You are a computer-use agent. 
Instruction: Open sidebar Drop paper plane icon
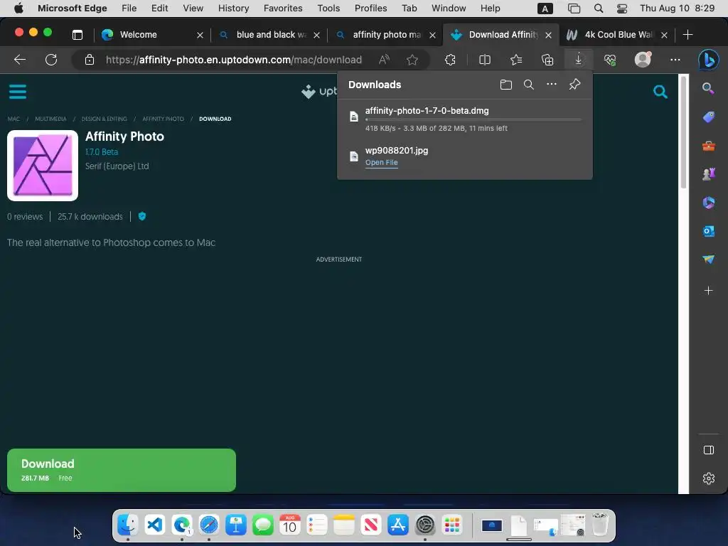[709, 259]
